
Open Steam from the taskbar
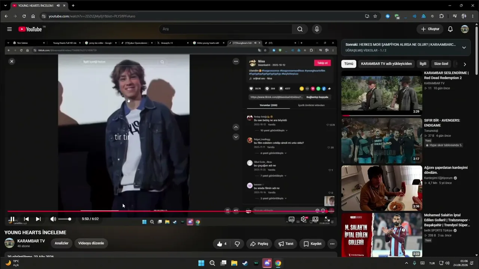coord(245,263)
